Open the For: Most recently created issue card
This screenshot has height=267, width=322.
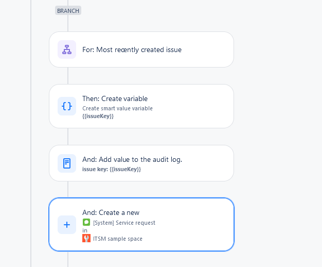[141, 49]
